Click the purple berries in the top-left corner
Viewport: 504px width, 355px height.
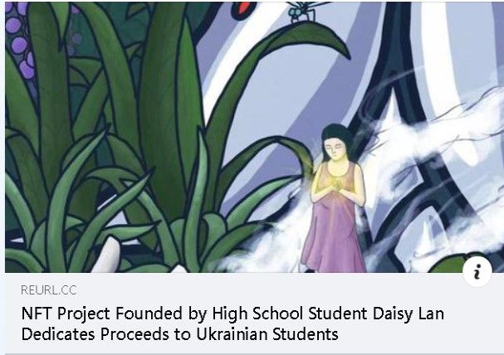click(21, 40)
